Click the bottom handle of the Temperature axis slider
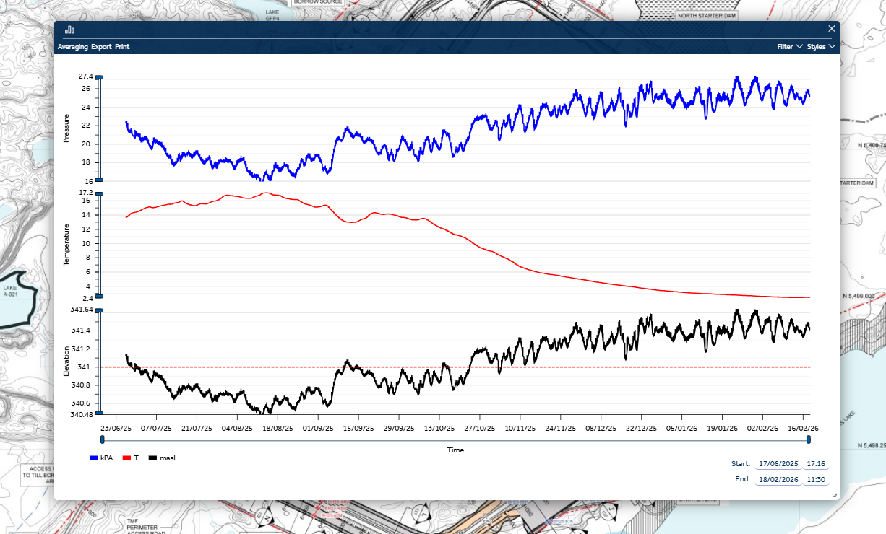 (x=100, y=297)
